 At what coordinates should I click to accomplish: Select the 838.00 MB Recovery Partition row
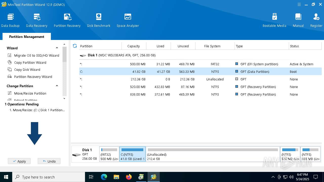pos(200,94)
